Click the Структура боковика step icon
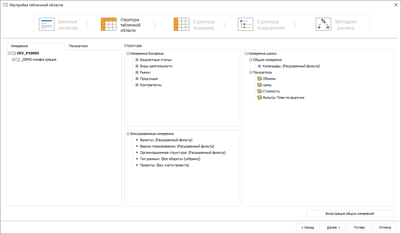This screenshot has width=401, height=234. pos(182,24)
